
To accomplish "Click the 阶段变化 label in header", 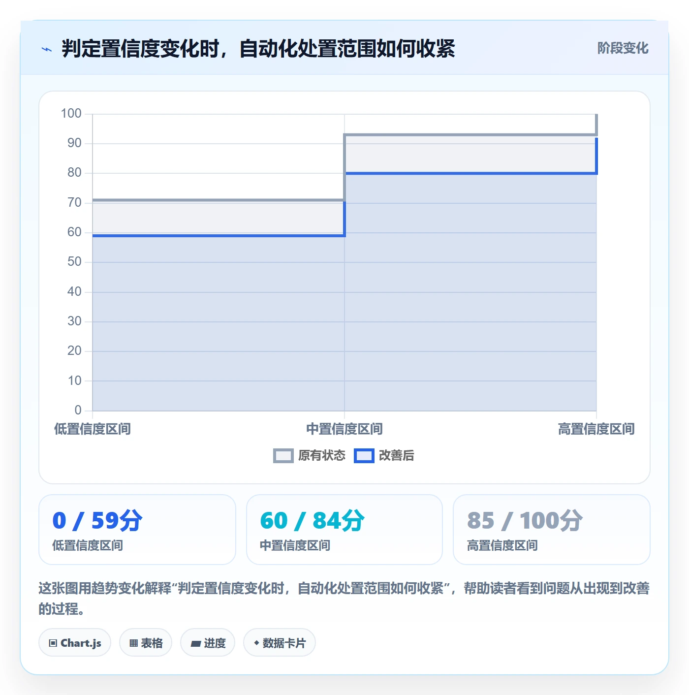I will [623, 48].
